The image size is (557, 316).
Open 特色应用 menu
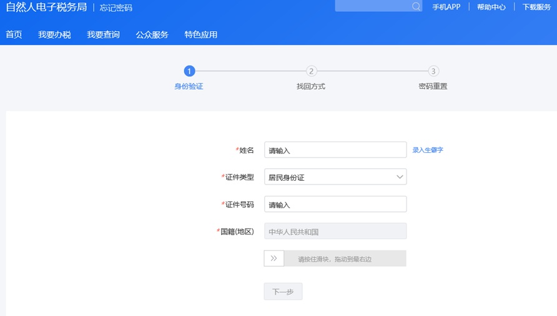pos(201,35)
